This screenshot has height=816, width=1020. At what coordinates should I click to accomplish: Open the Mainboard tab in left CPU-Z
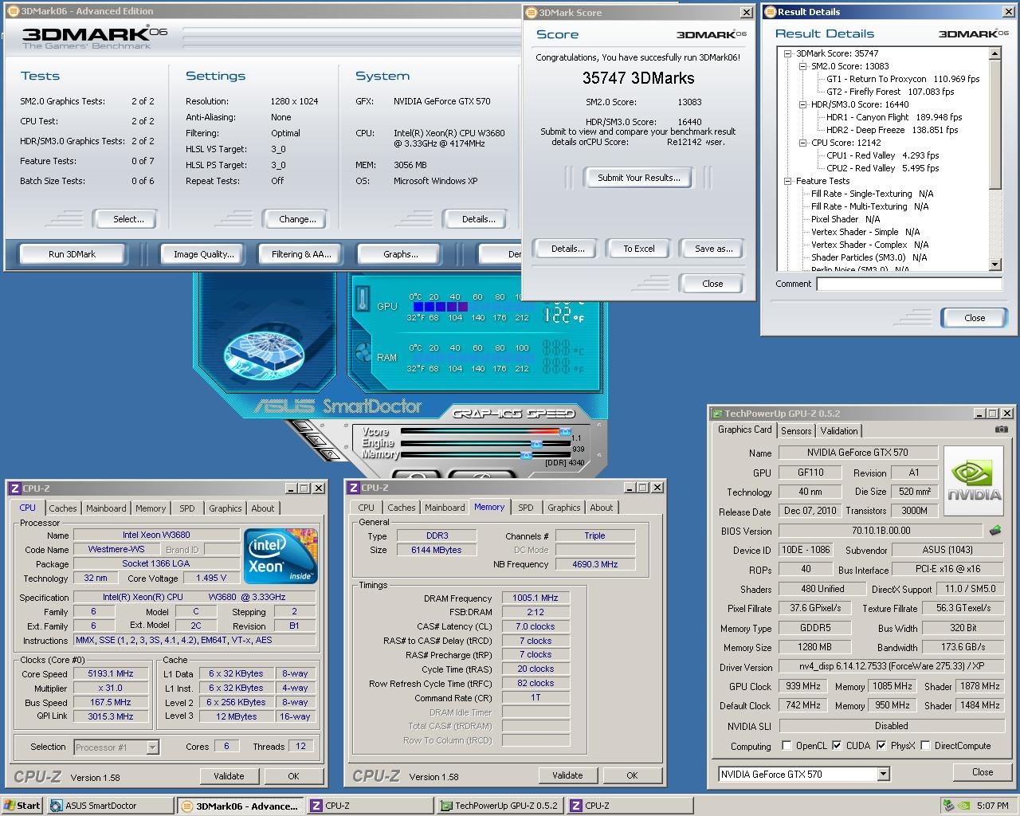[106, 508]
